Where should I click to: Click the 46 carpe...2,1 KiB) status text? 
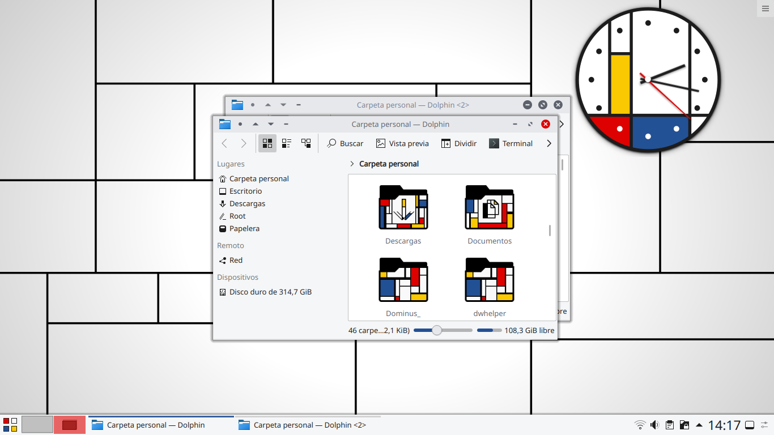[379, 330]
